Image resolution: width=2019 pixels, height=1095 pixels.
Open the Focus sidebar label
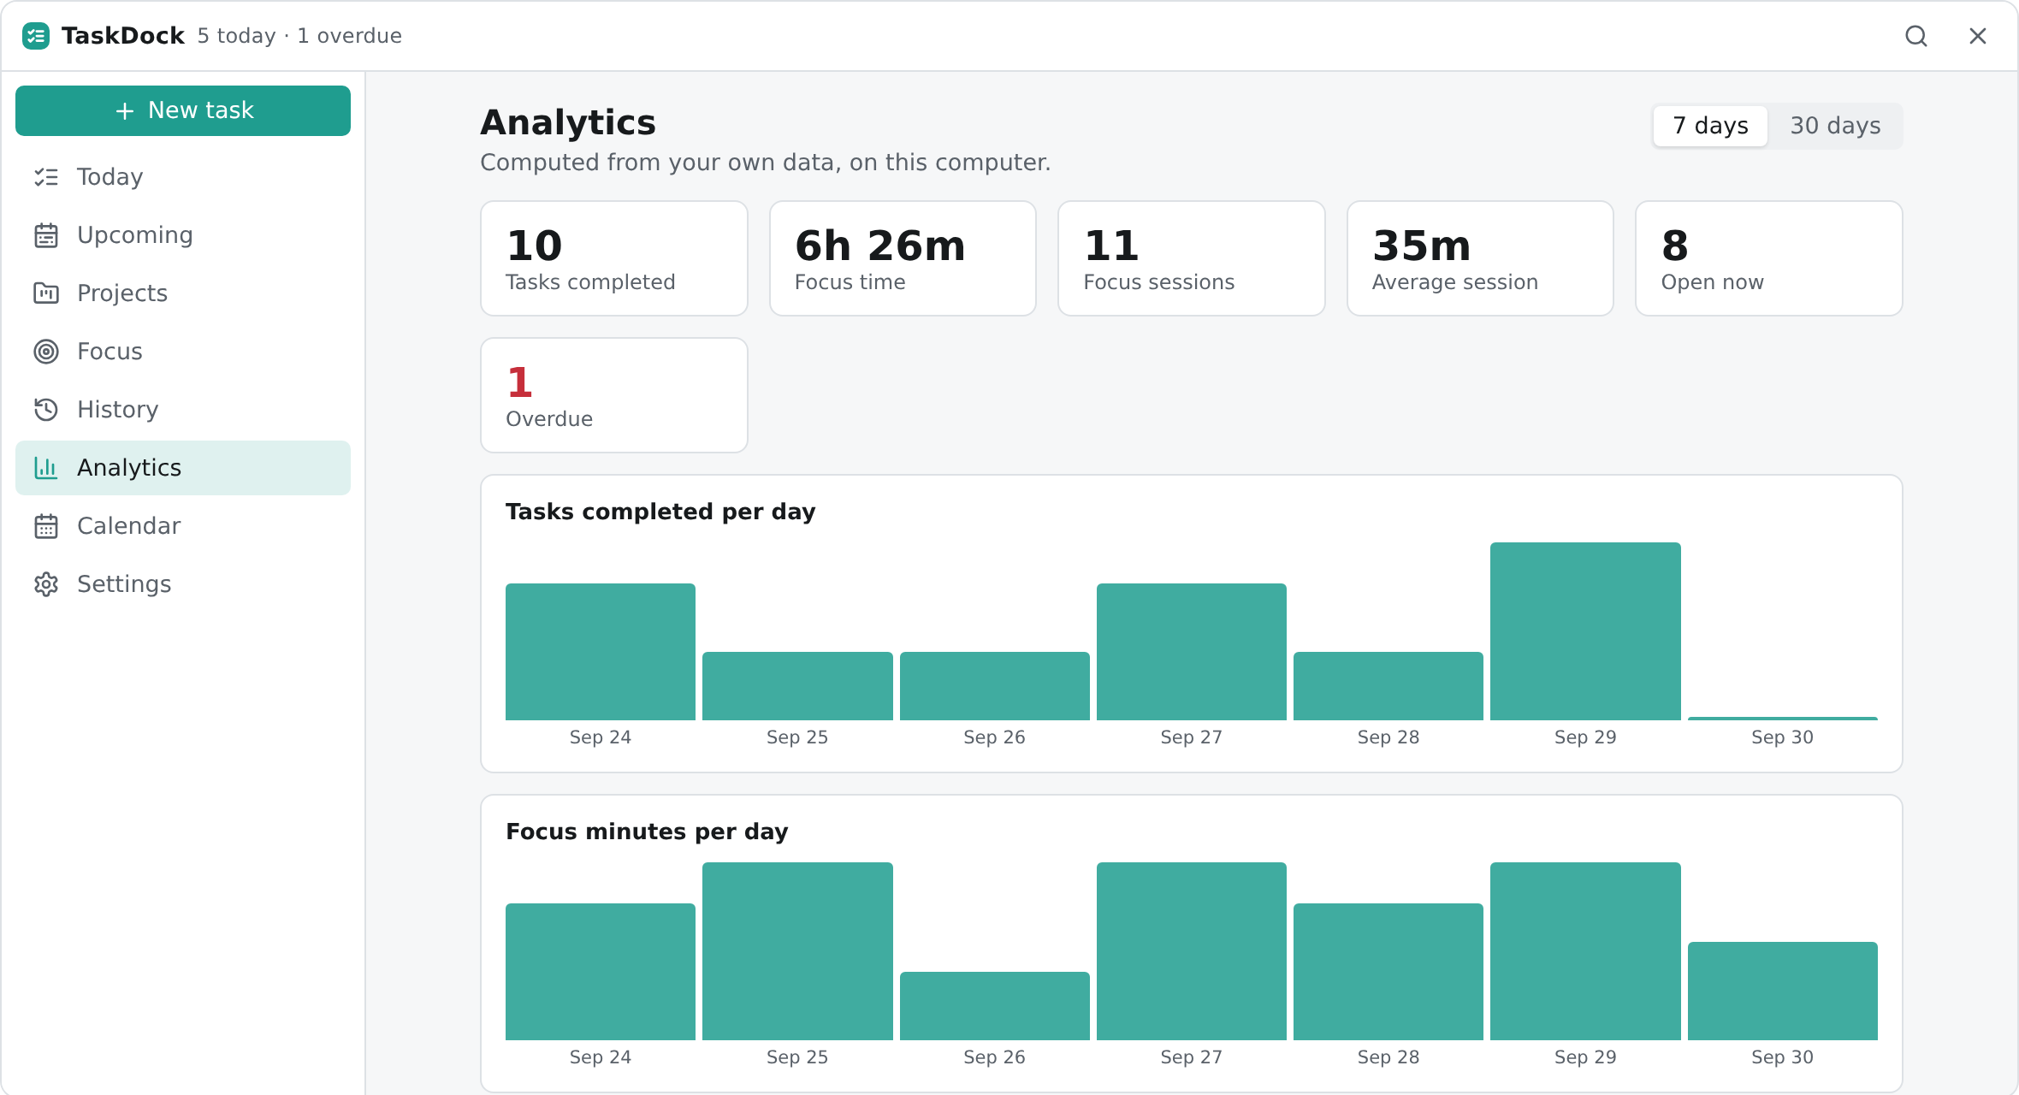point(110,352)
